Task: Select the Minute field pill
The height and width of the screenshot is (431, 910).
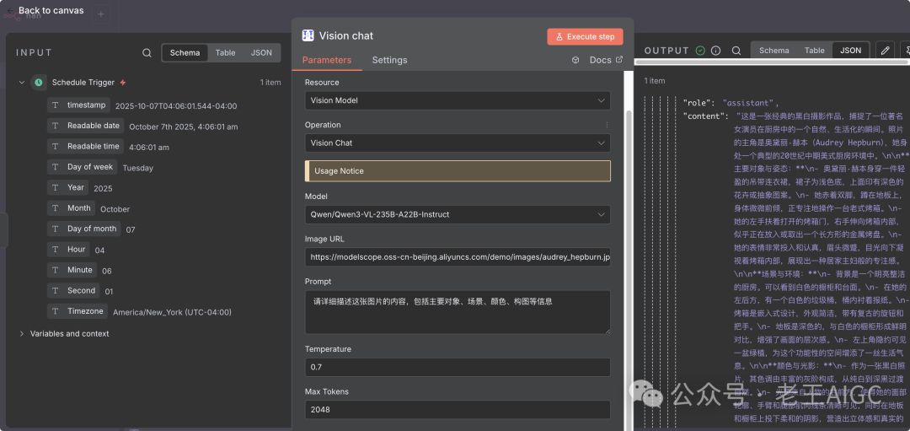Action: [72, 270]
